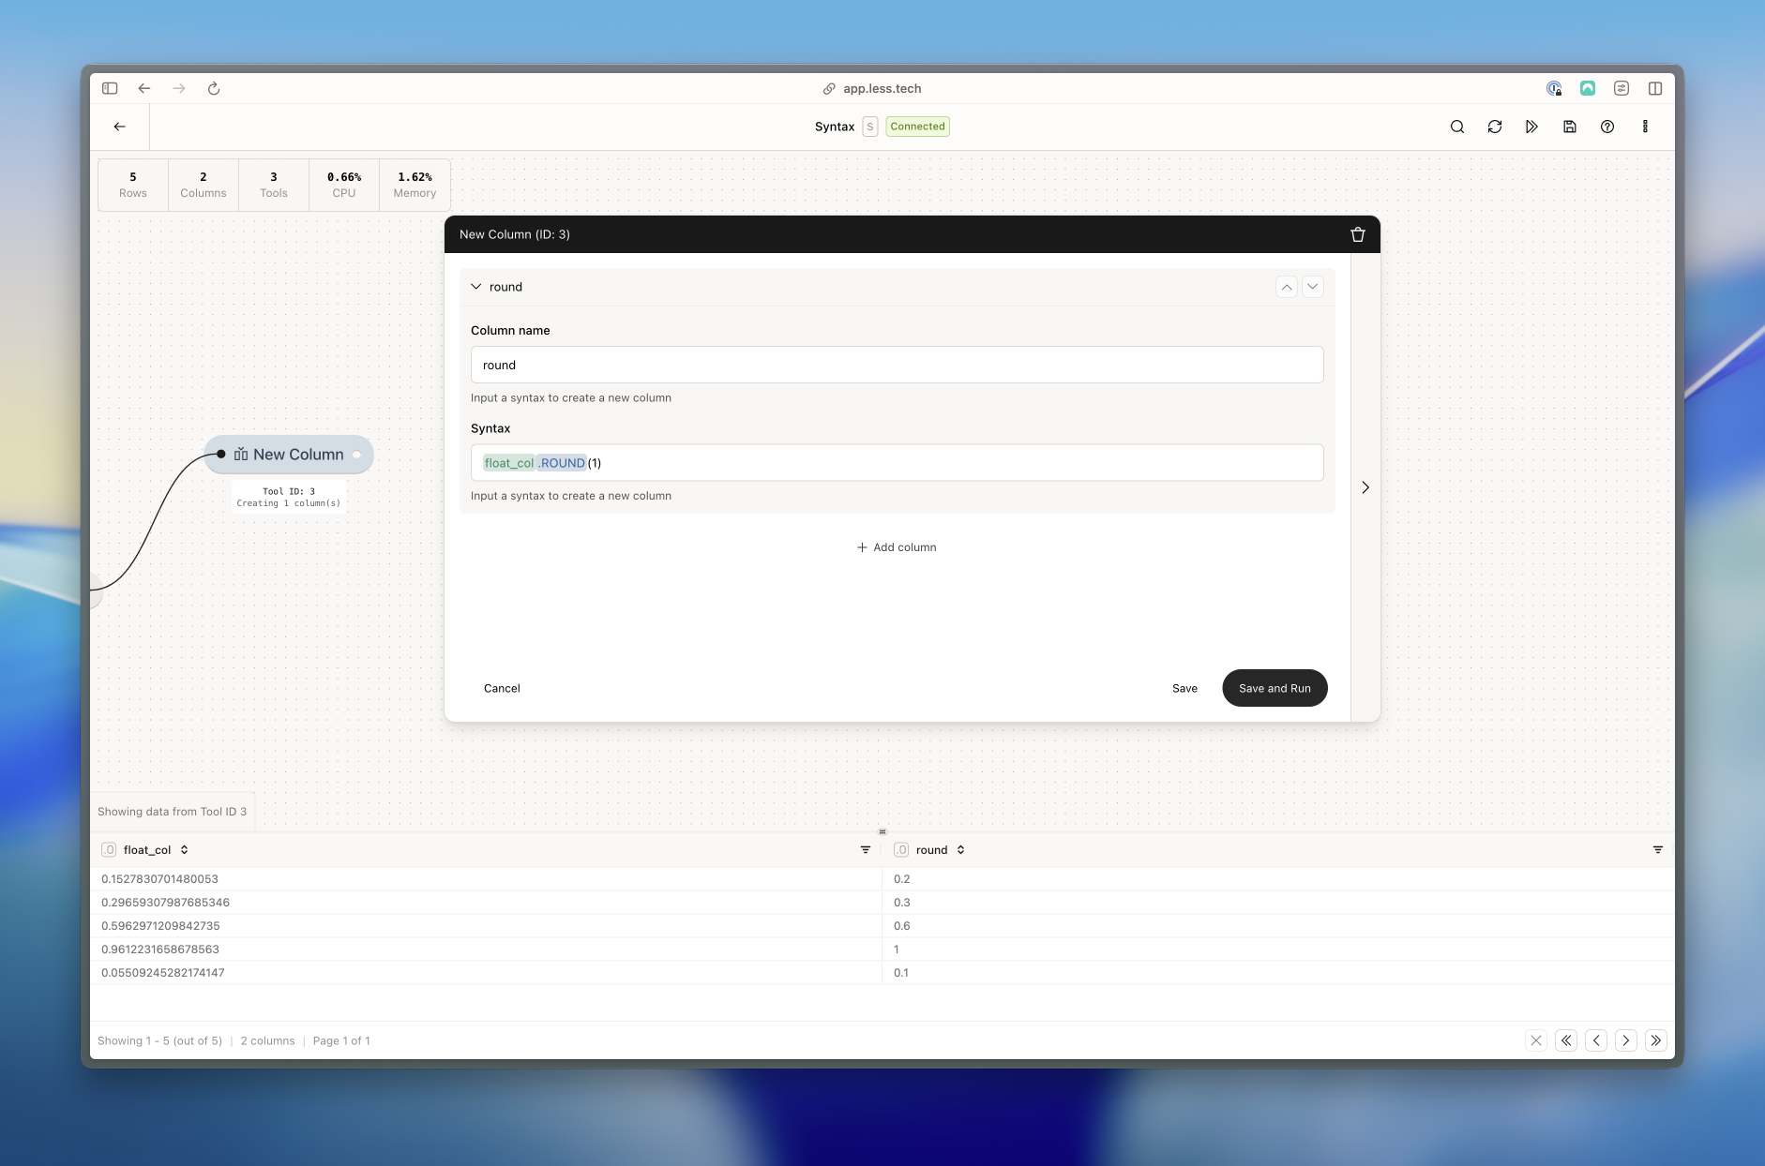This screenshot has width=1765, height=1166.
Task: Open the vertical three-dot menu
Action: coord(1645,127)
